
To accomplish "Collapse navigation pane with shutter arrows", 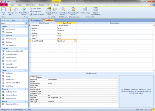I will click(x=27, y=20).
